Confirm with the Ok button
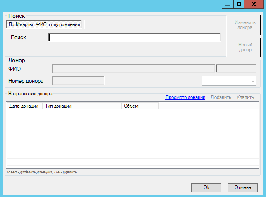 (x=206, y=187)
